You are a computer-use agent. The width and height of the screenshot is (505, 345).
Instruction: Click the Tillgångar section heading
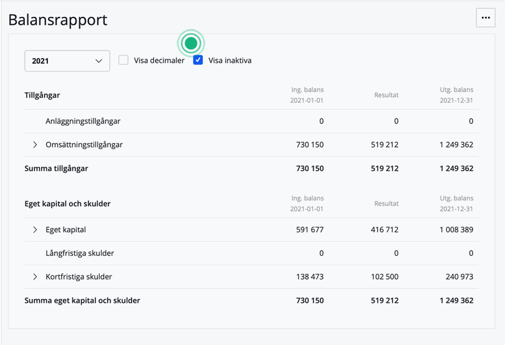coord(42,95)
